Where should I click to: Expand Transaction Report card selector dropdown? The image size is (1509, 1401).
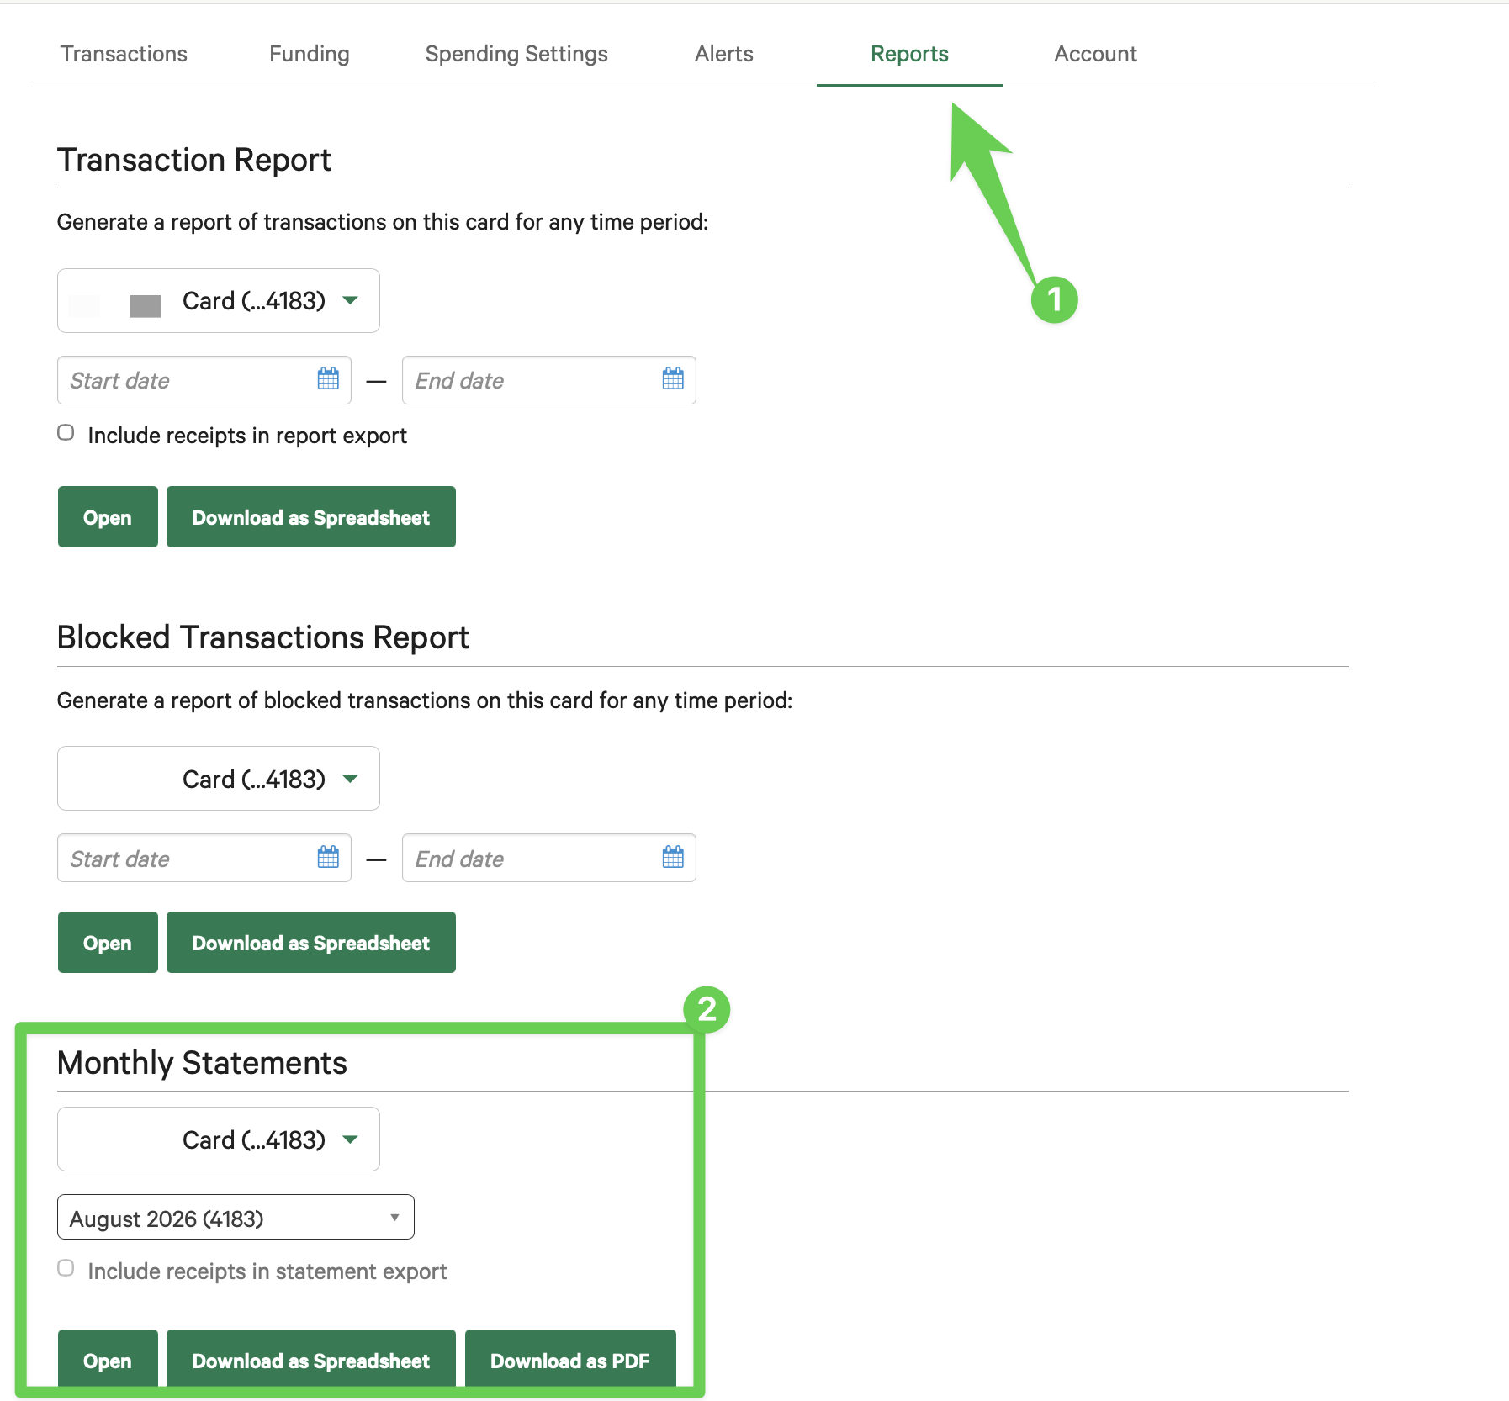(219, 301)
